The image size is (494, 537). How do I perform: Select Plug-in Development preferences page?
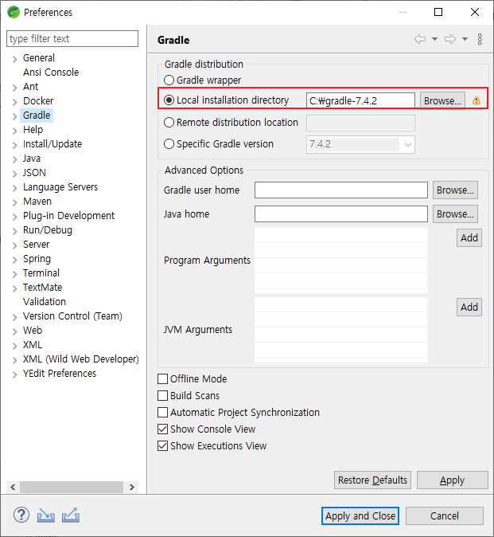point(68,216)
